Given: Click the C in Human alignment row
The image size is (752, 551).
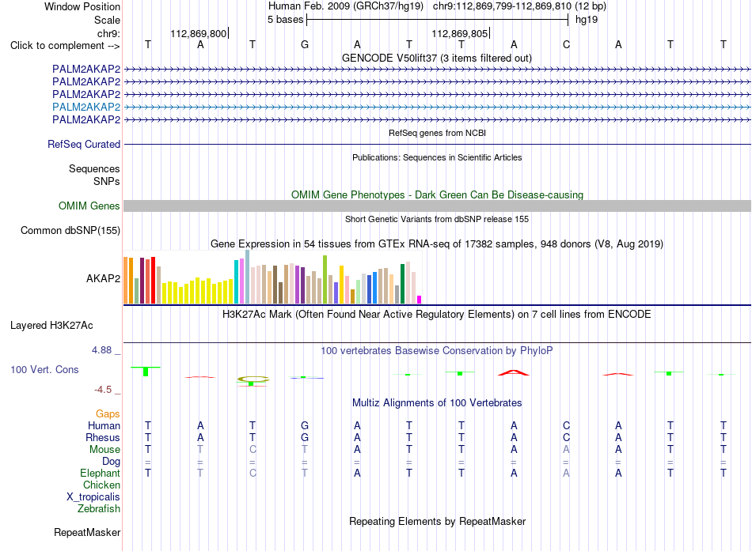Looking at the screenshot, I should coord(567,425).
